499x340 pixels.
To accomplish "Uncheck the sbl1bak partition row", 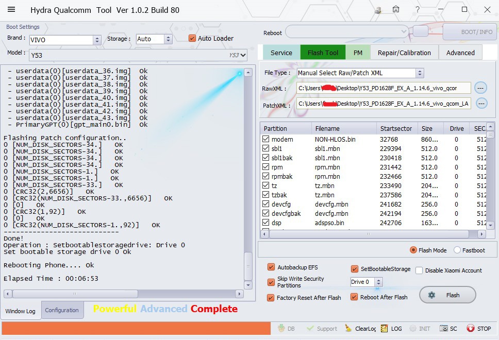I will (265, 158).
